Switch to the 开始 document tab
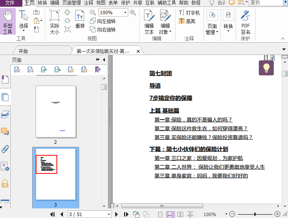 [x=23, y=51]
